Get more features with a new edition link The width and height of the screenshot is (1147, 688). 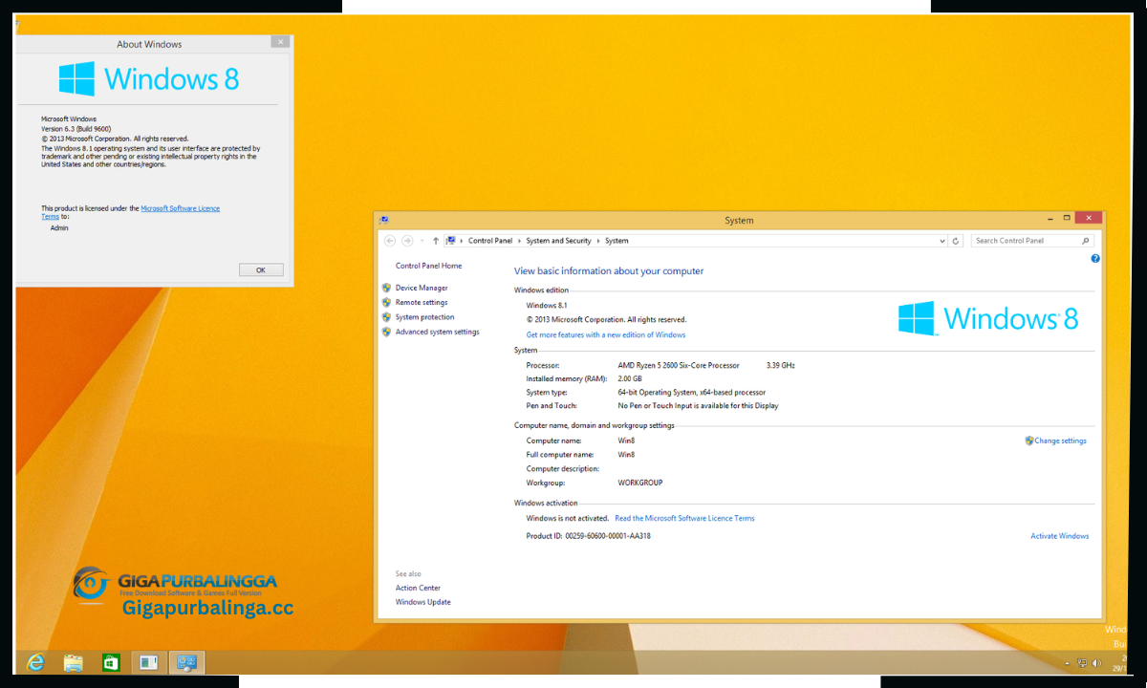tap(606, 334)
